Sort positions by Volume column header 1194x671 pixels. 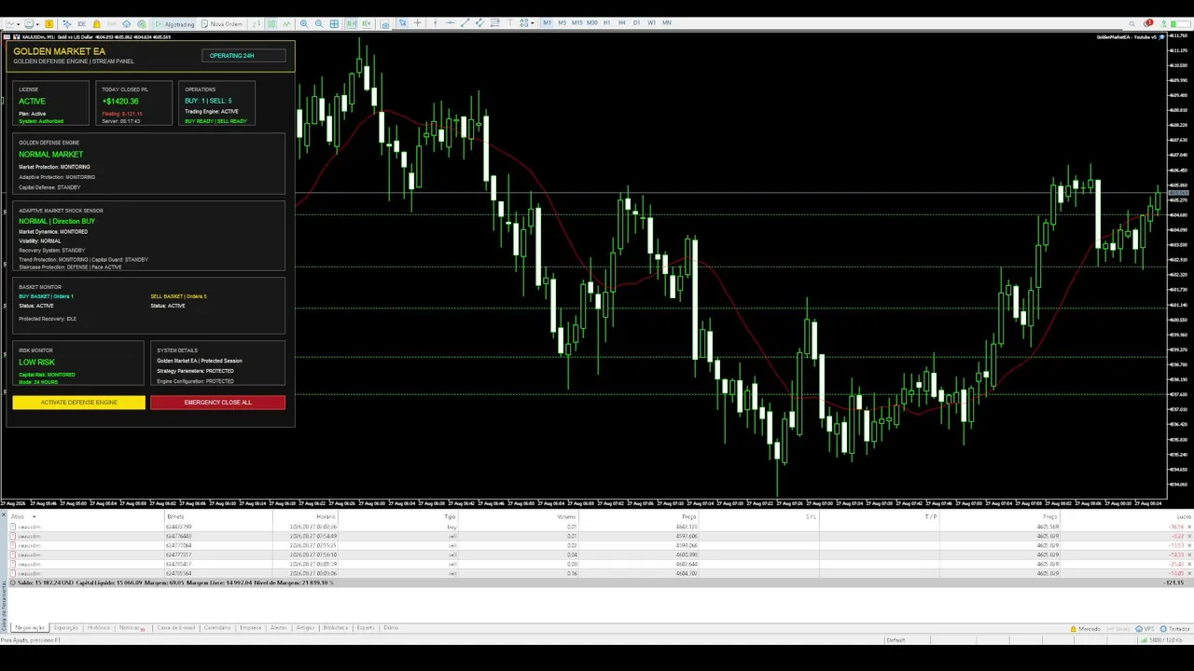tap(566, 516)
